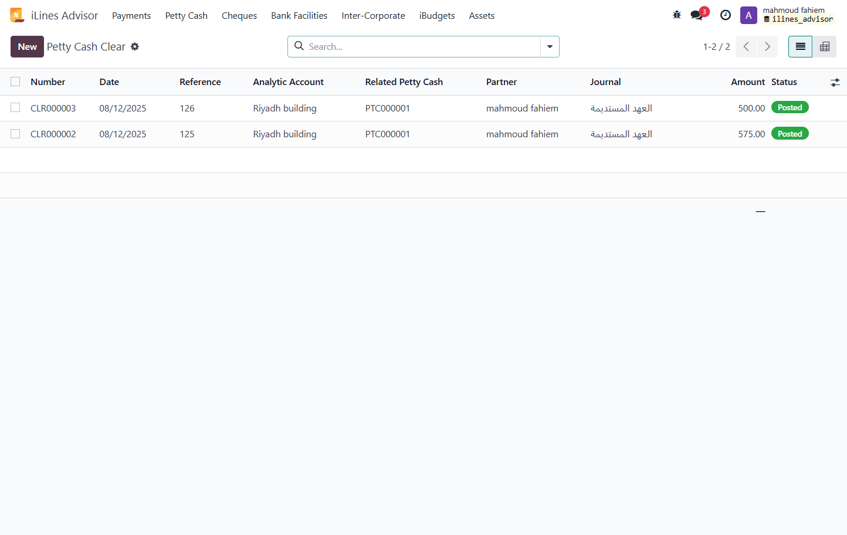Select all records with header checkbox
The width and height of the screenshot is (847, 535).
coord(15,82)
